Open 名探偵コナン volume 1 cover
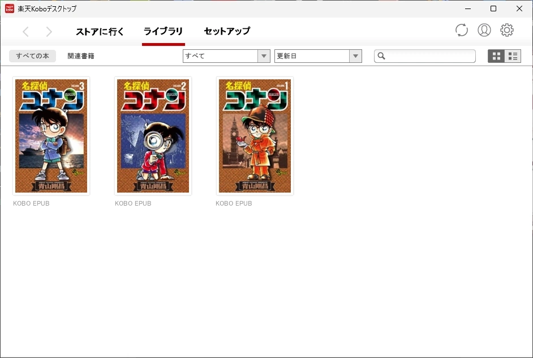The width and height of the screenshot is (533, 358). click(x=255, y=136)
